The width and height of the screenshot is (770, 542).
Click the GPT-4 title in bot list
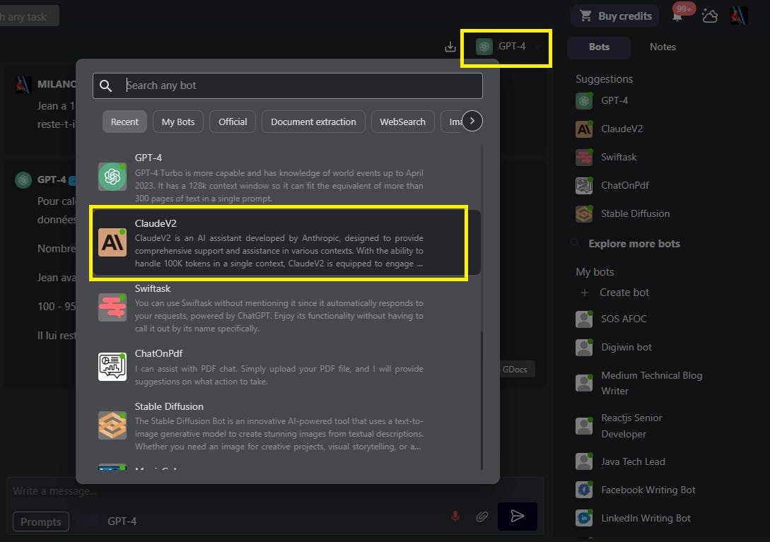pyautogui.click(x=148, y=158)
